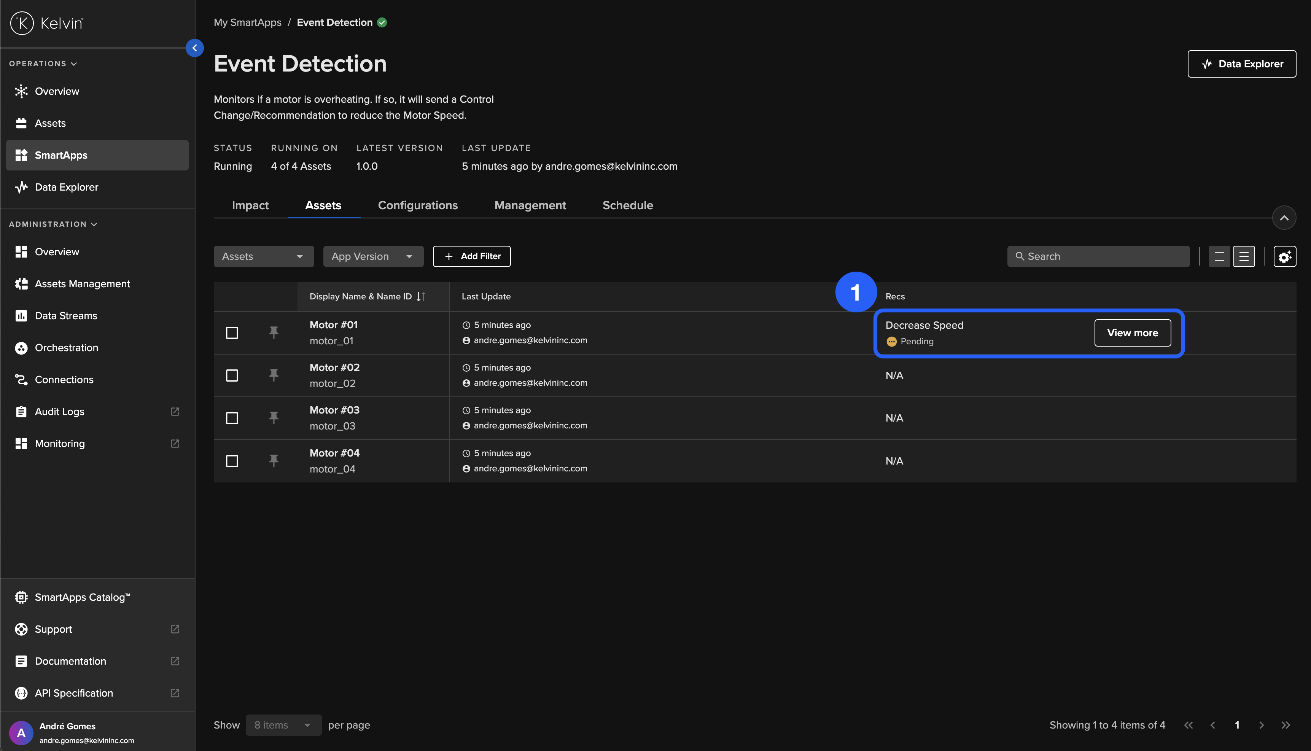Collapse the sidebar with blue arrow
Screen dimensions: 1311x751
point(194,48)
